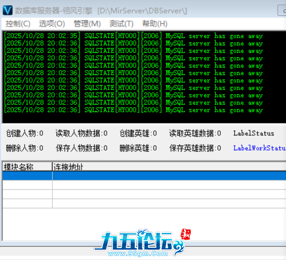Click the 读取人物数据:0 counter
Viewport: 286px width, 260px height.
[82, 133]
